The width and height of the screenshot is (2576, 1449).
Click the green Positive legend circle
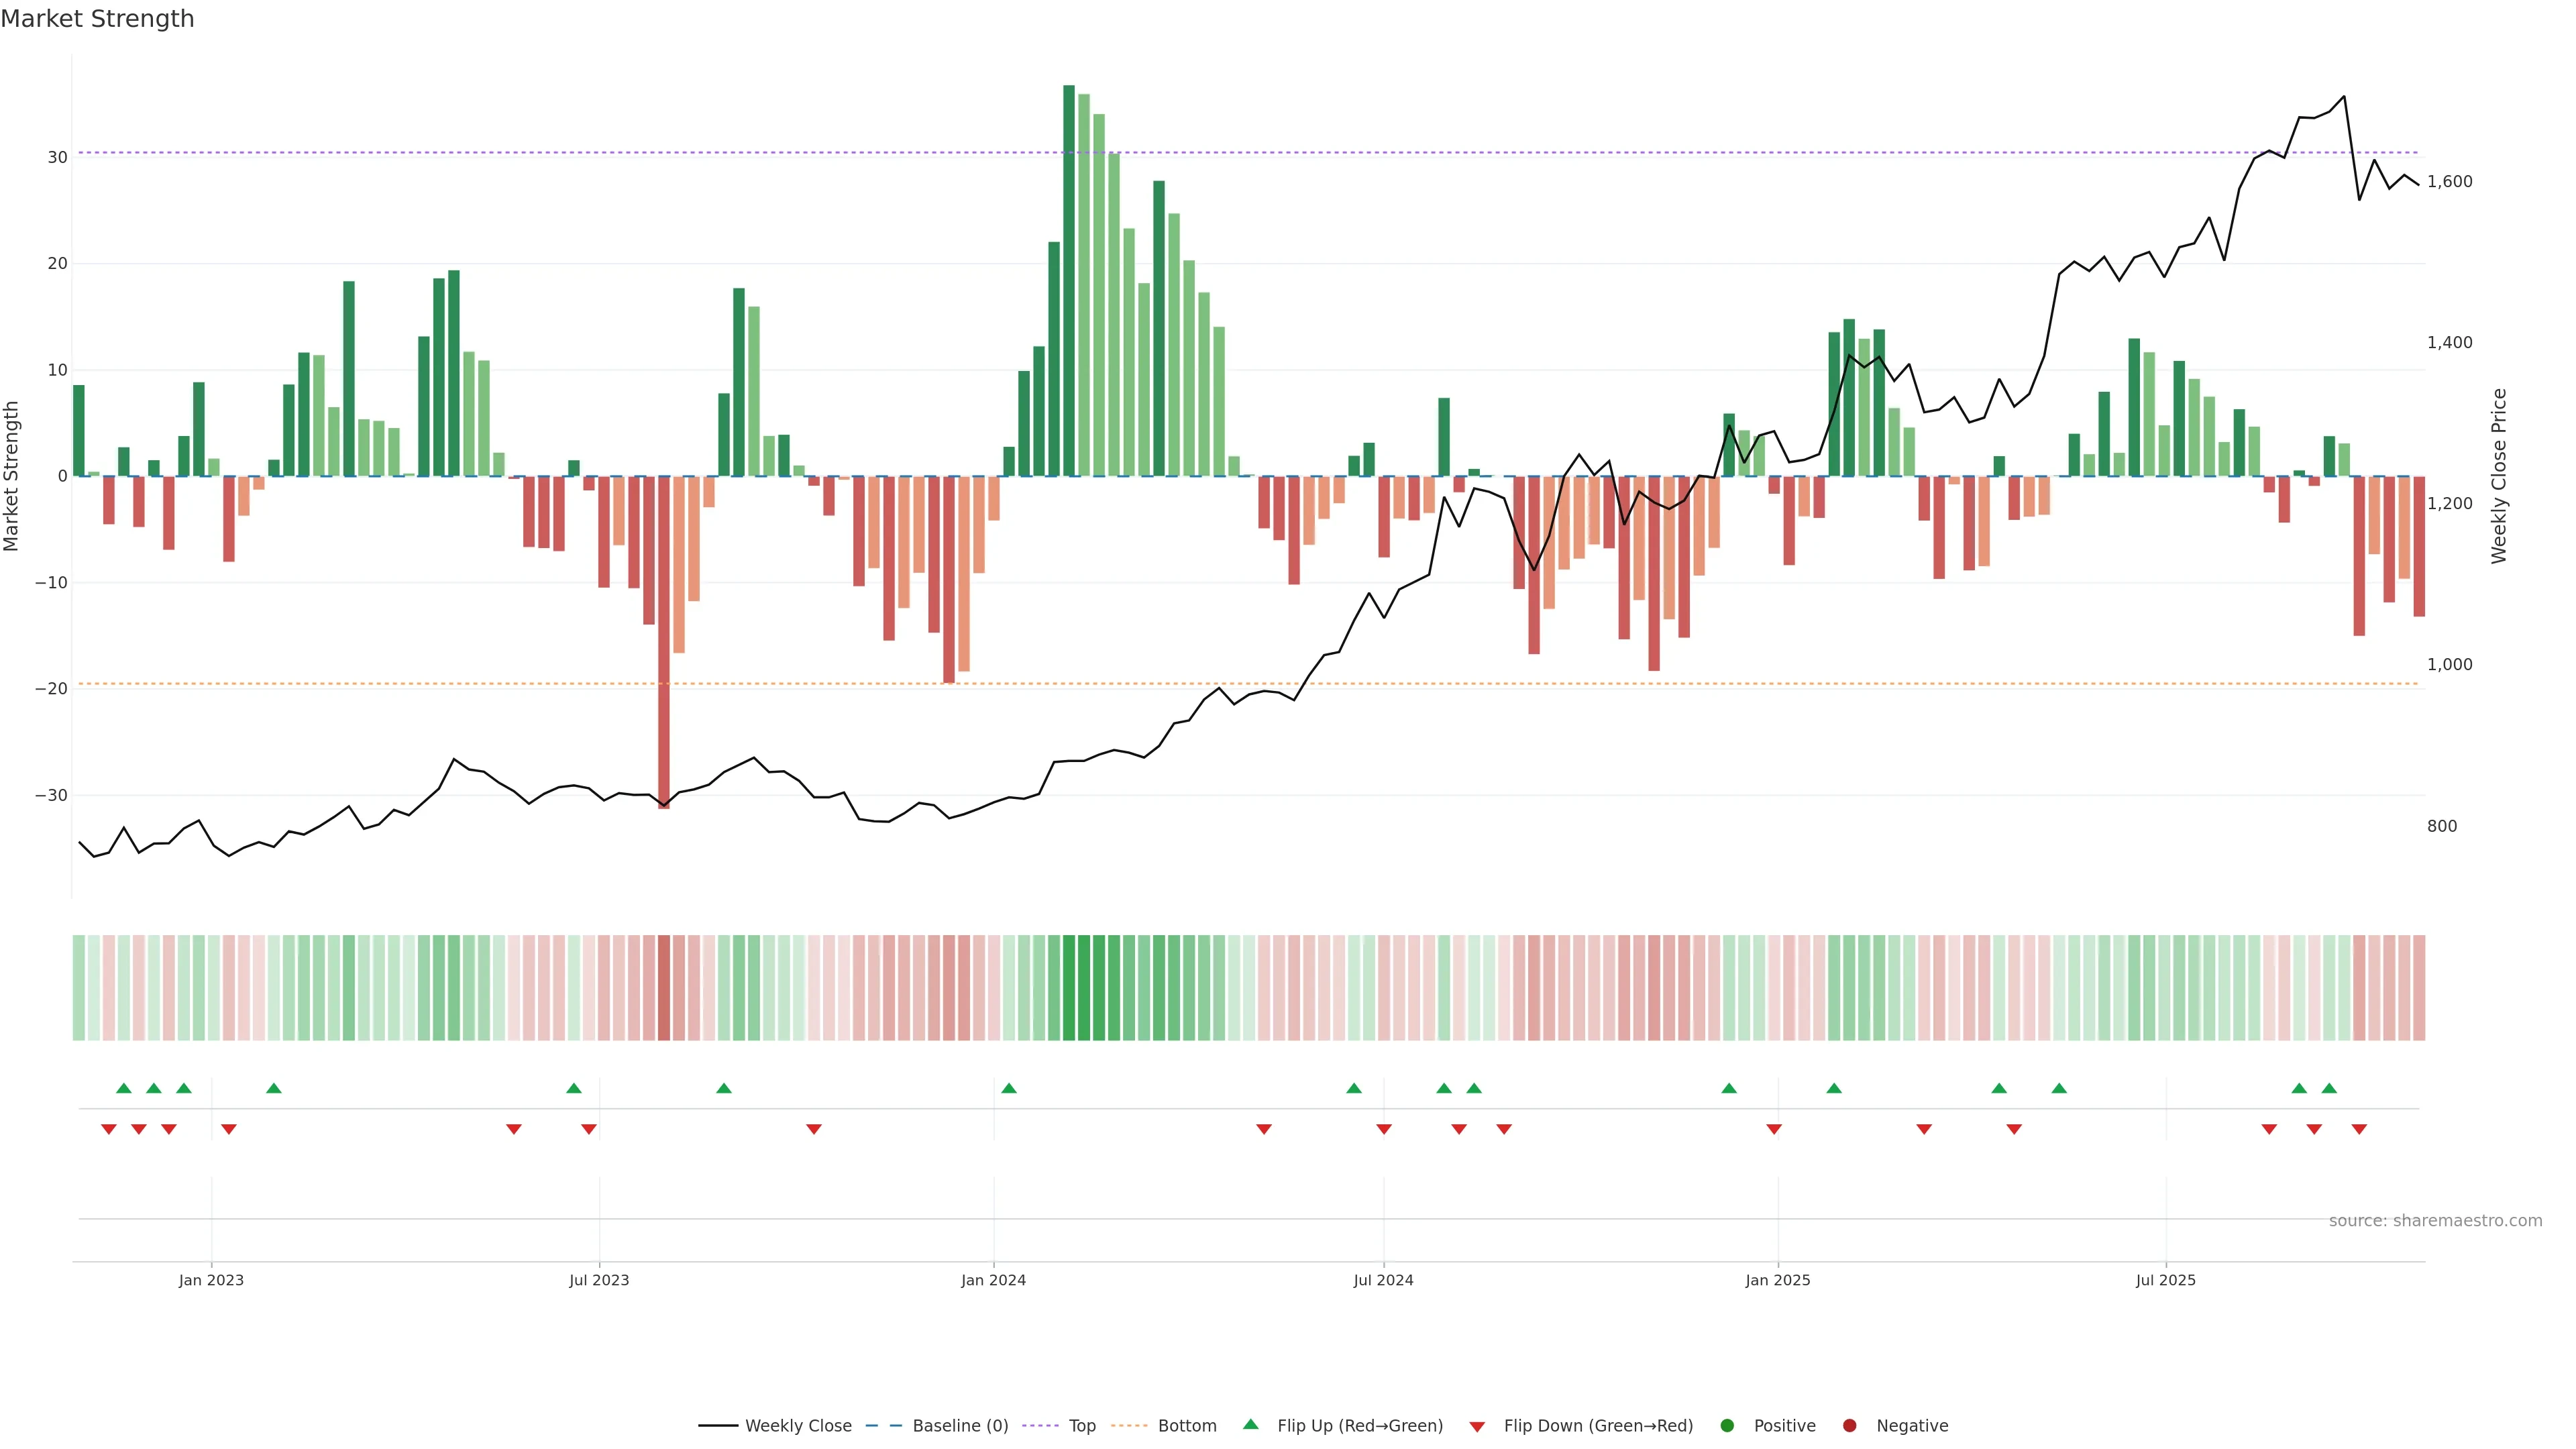[x=1727, y=1426]
